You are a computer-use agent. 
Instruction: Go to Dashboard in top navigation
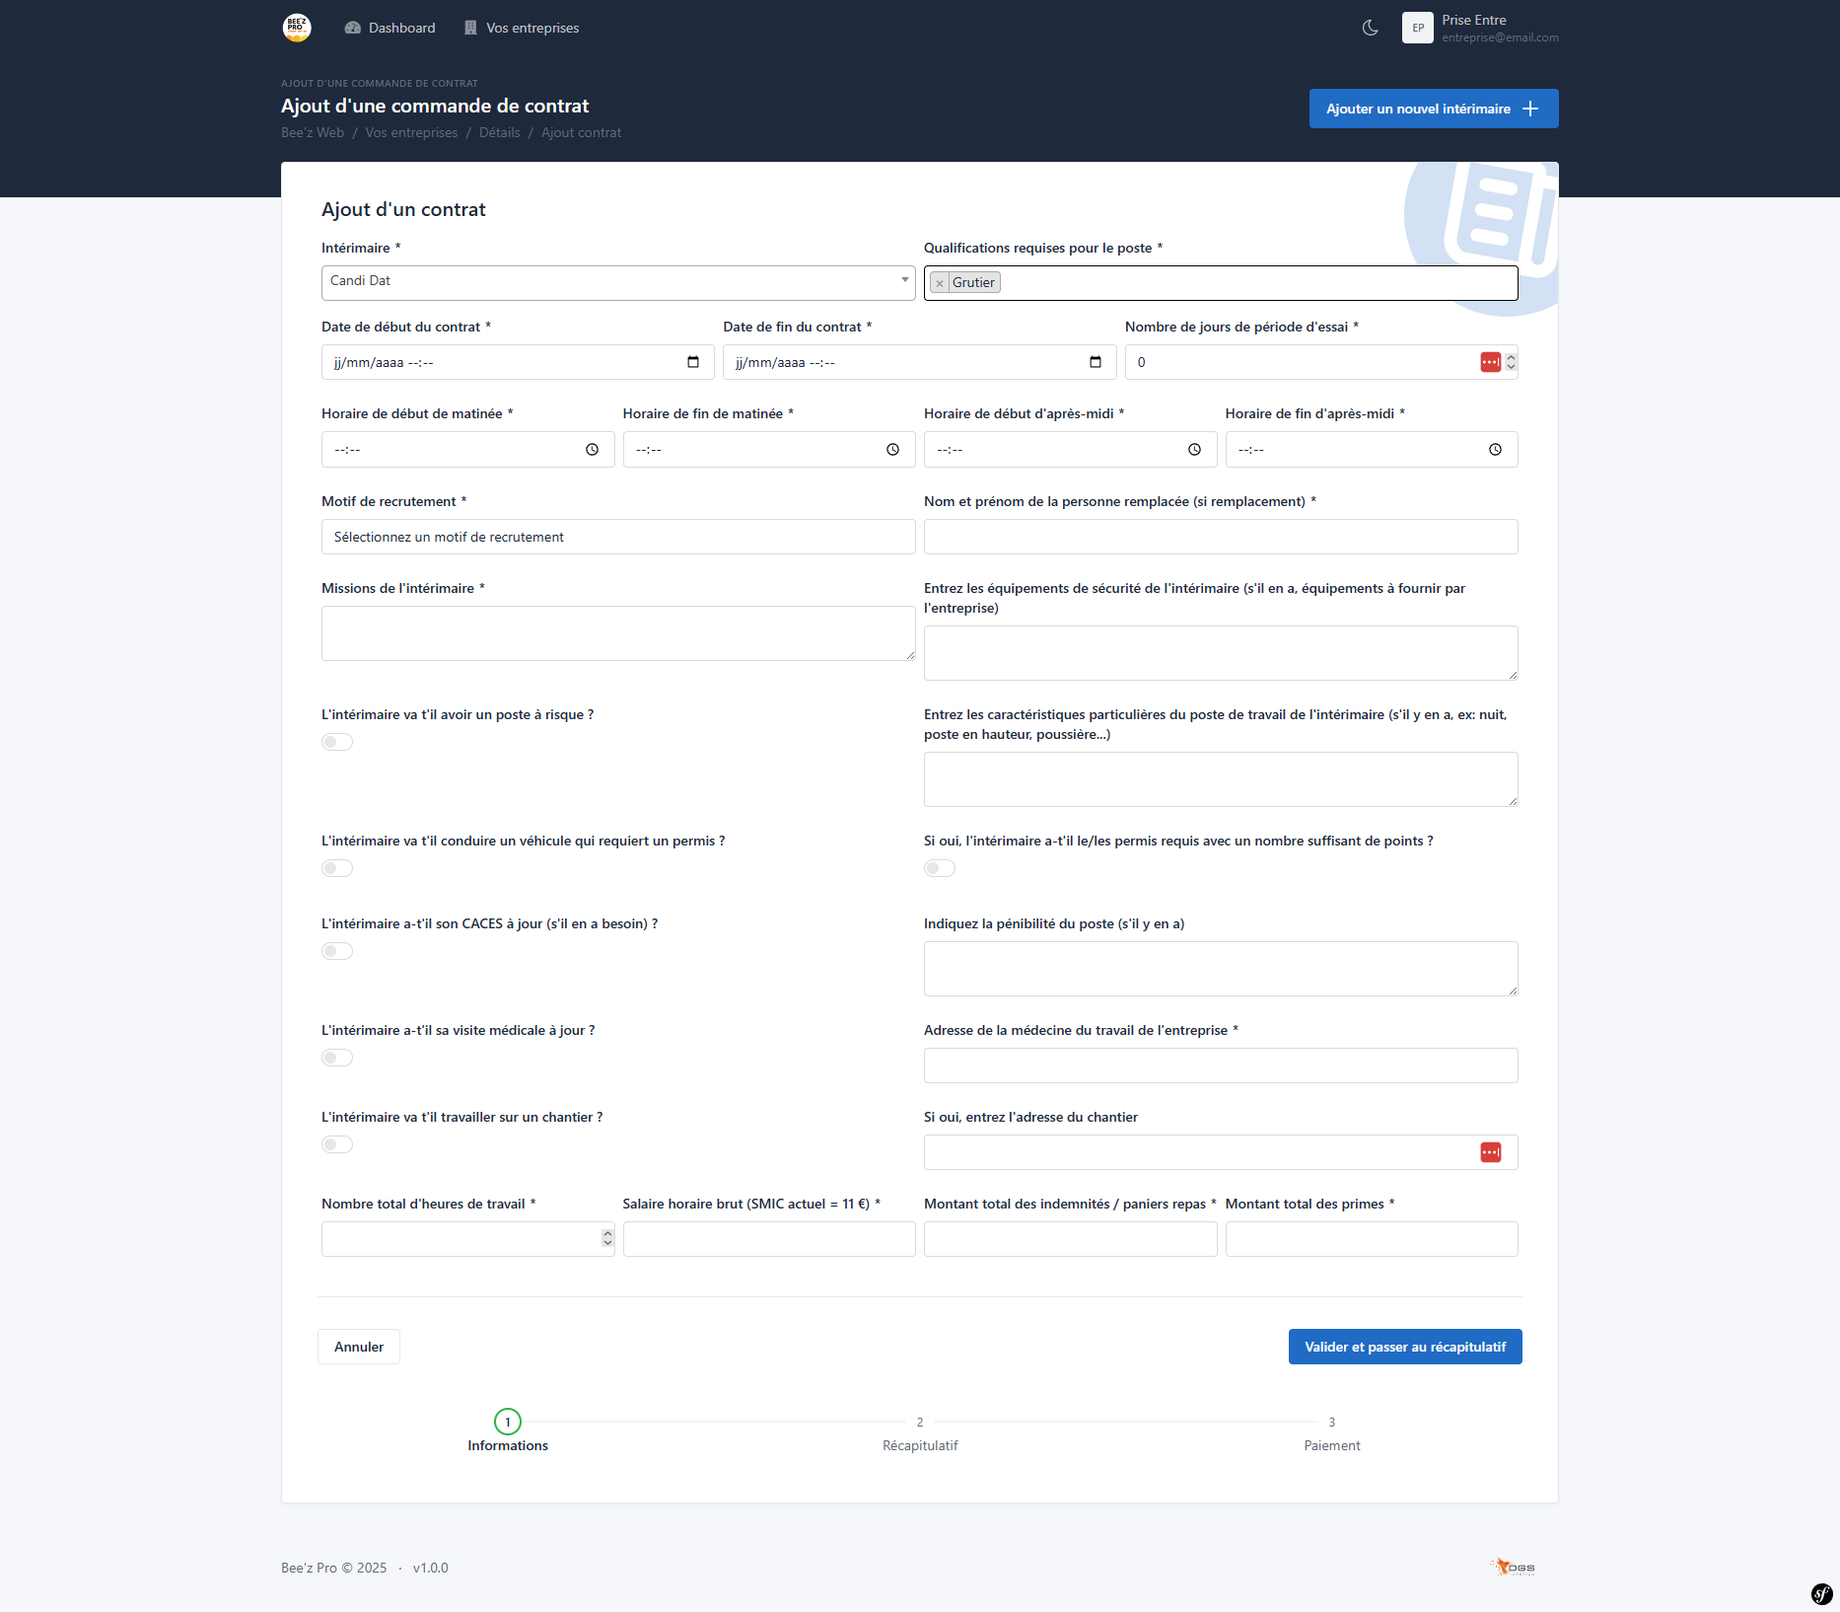pyautogui.click(x=389, y=28)
